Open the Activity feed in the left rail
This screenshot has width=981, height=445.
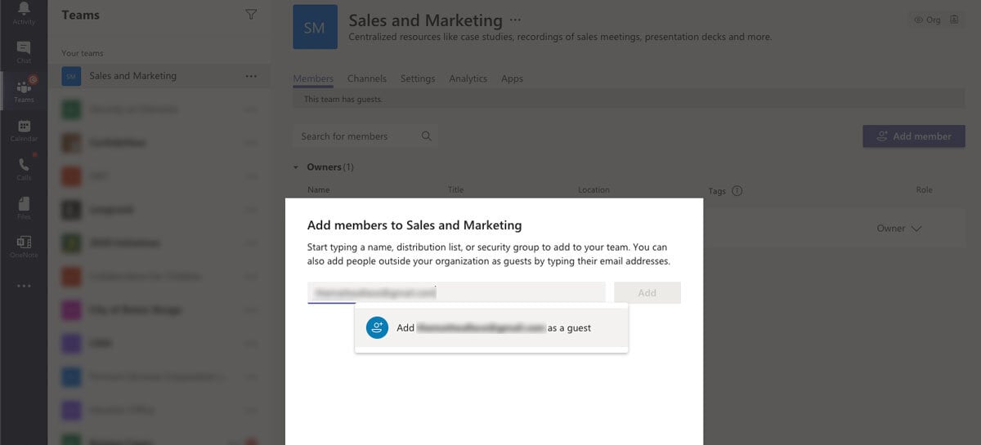24,13
